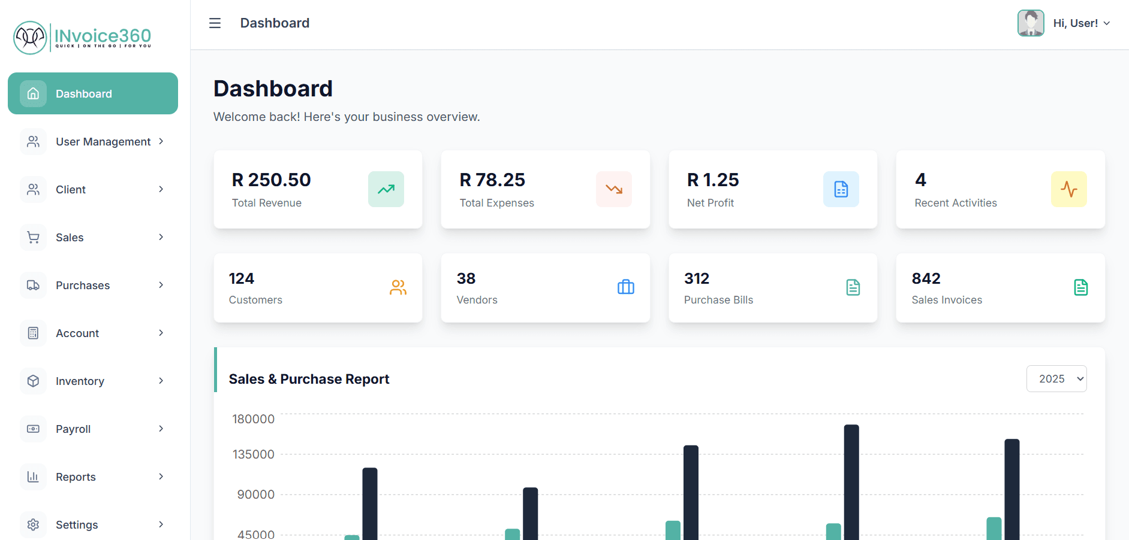Viewport: 1129px width, 540px height.
Task: Click the Inventory box icon
Action: click(33, 381)
